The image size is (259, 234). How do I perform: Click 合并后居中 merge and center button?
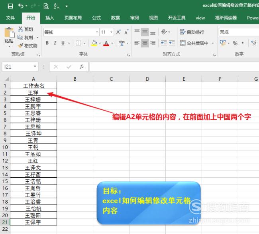(194, 43)
